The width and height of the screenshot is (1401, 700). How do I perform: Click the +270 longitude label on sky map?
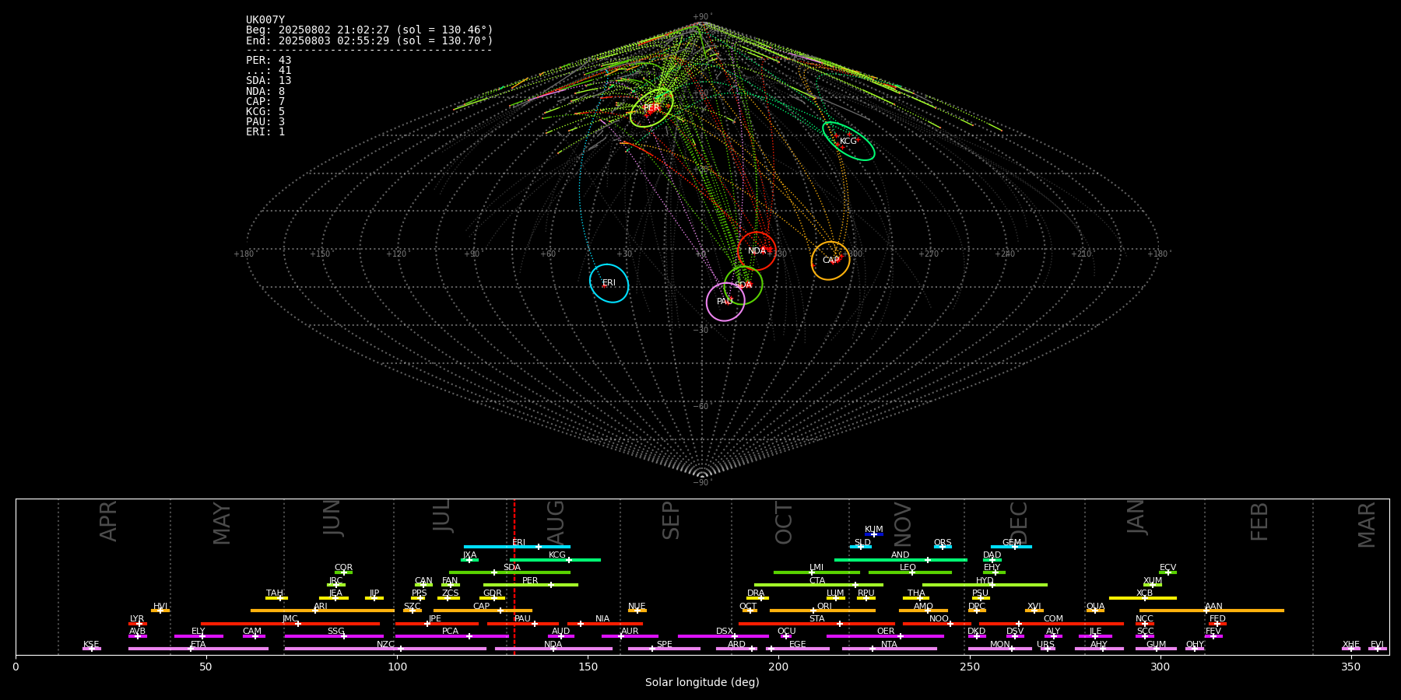click(929, 254)
